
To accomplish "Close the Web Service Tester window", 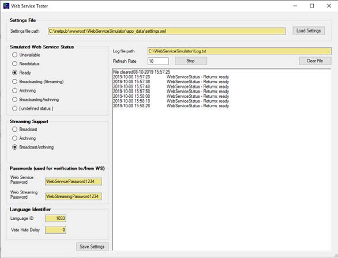I will [329, 6].
